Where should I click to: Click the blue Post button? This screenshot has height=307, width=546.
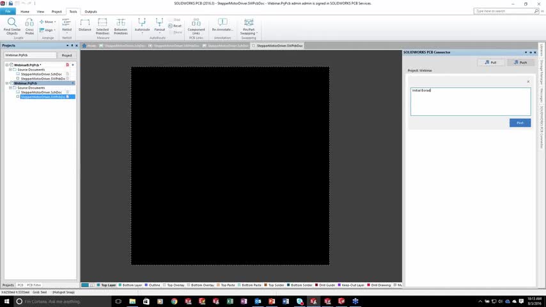[520, 123]
